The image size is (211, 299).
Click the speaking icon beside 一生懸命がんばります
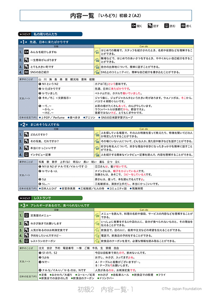[26, 60]
